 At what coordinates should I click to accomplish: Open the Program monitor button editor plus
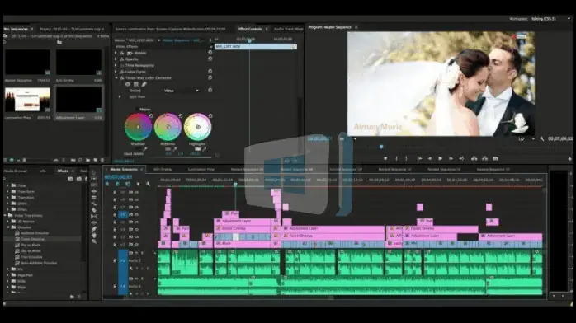tap(569, 159)
